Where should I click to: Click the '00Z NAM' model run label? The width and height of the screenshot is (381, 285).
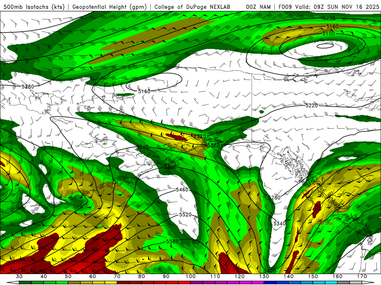pyautogui.click(x=258, y=7)
